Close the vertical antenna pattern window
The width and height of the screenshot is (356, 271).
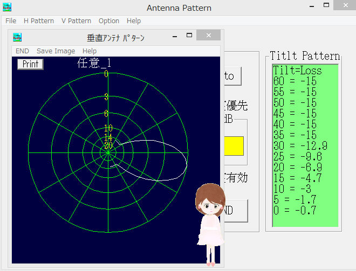coord(208,37)
